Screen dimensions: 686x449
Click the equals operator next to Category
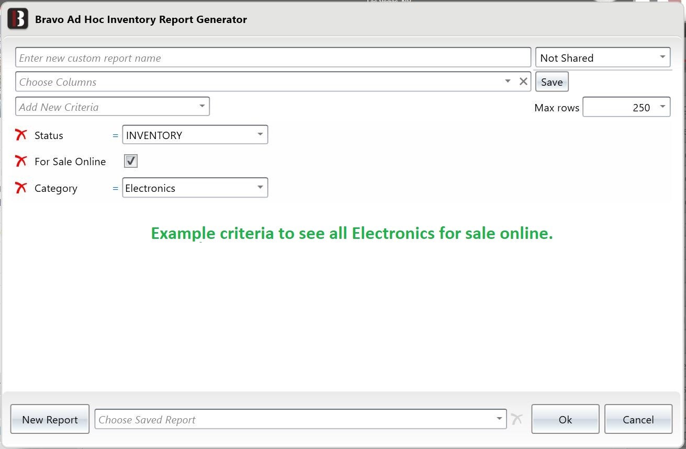pos(116,188)
